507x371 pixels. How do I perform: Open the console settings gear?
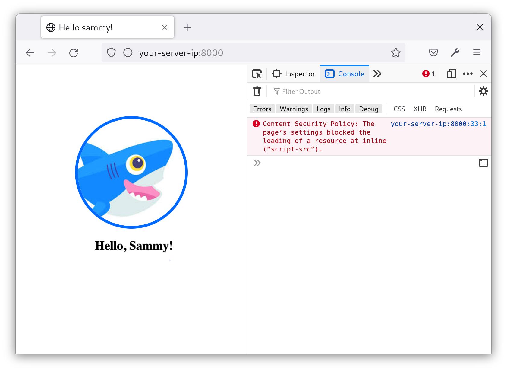click(483, 91)
